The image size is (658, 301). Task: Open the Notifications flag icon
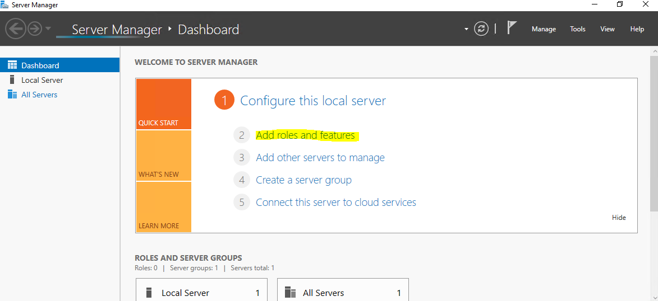pos(511,28)
